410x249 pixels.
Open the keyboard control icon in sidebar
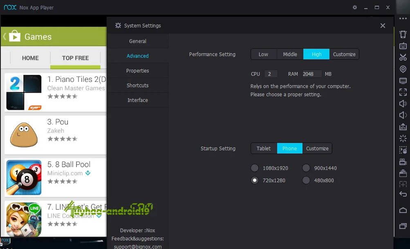click(403, 46)
